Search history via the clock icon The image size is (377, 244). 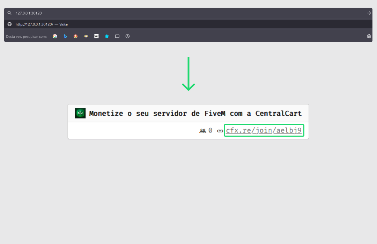click(x=128, y=36)
